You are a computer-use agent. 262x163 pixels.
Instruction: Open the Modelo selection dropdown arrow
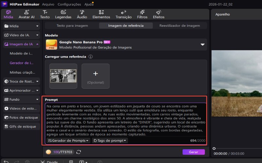point(202,45)
